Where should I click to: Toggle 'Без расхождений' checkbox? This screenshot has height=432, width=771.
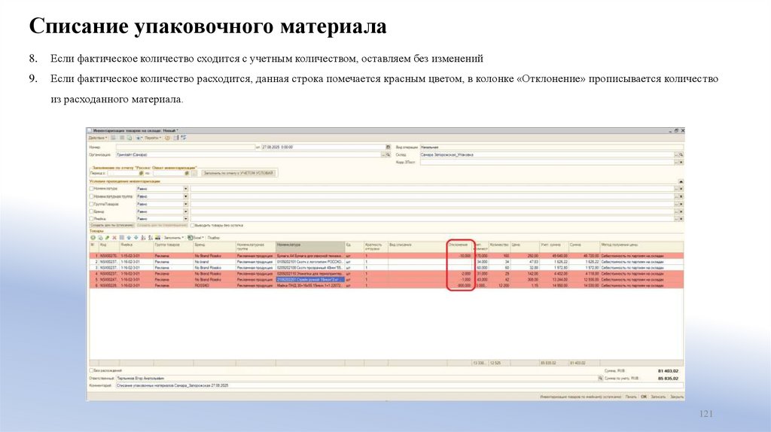click(91, 370)
